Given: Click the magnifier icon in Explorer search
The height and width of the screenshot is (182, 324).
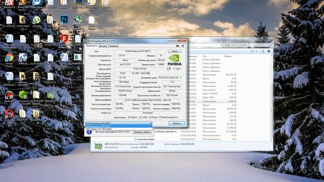Looking at the screenshot, I should click(x=270, y=45).
